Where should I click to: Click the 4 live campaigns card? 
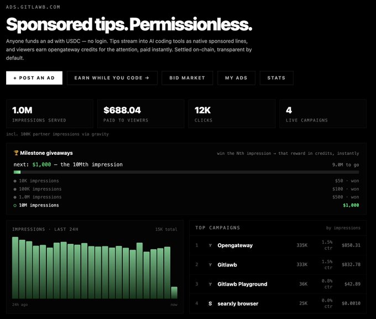(323, 114)
